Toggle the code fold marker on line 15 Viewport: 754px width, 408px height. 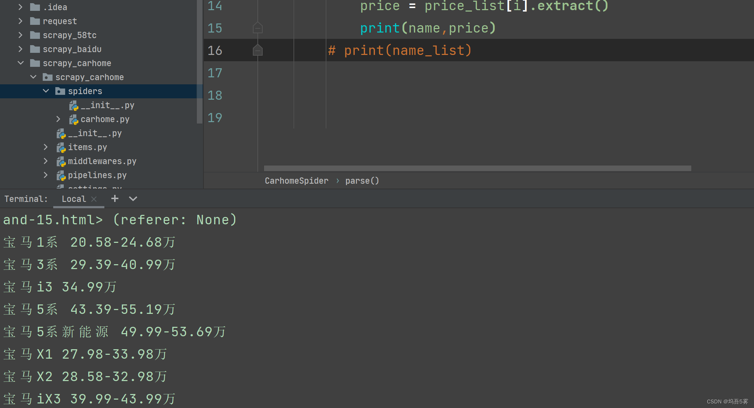pyautogui.click(x=258, y=28)
